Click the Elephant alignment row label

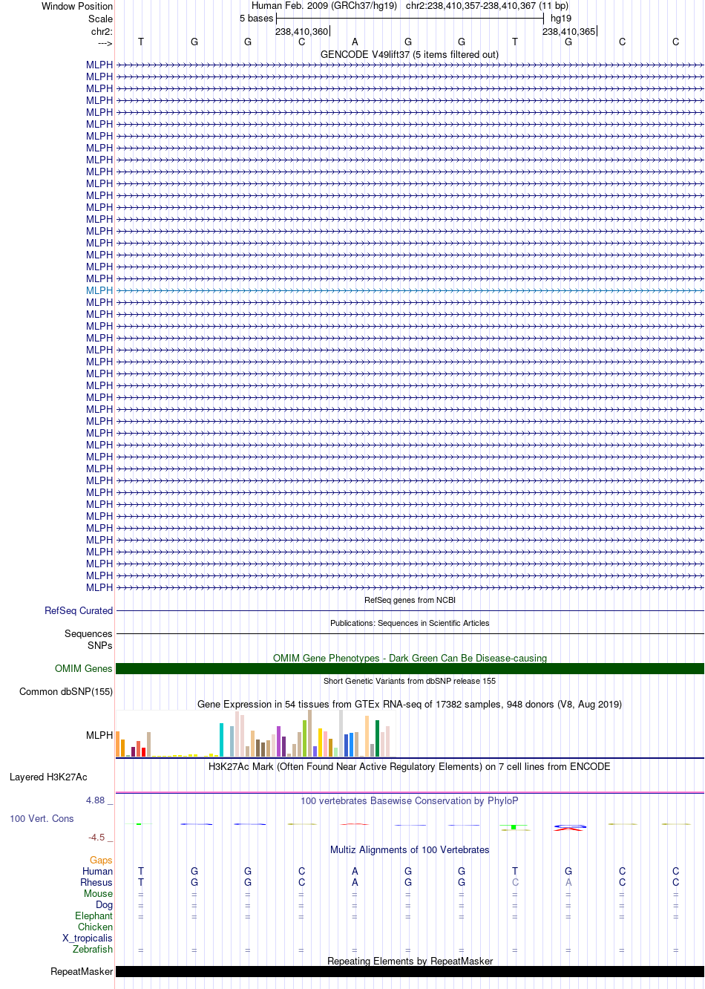coord(94,916)
